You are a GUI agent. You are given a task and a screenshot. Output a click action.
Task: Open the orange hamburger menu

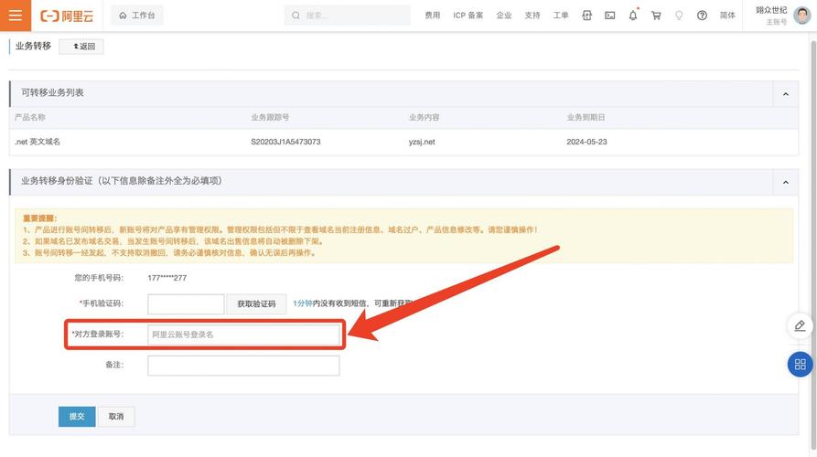(x=15, y=16)
